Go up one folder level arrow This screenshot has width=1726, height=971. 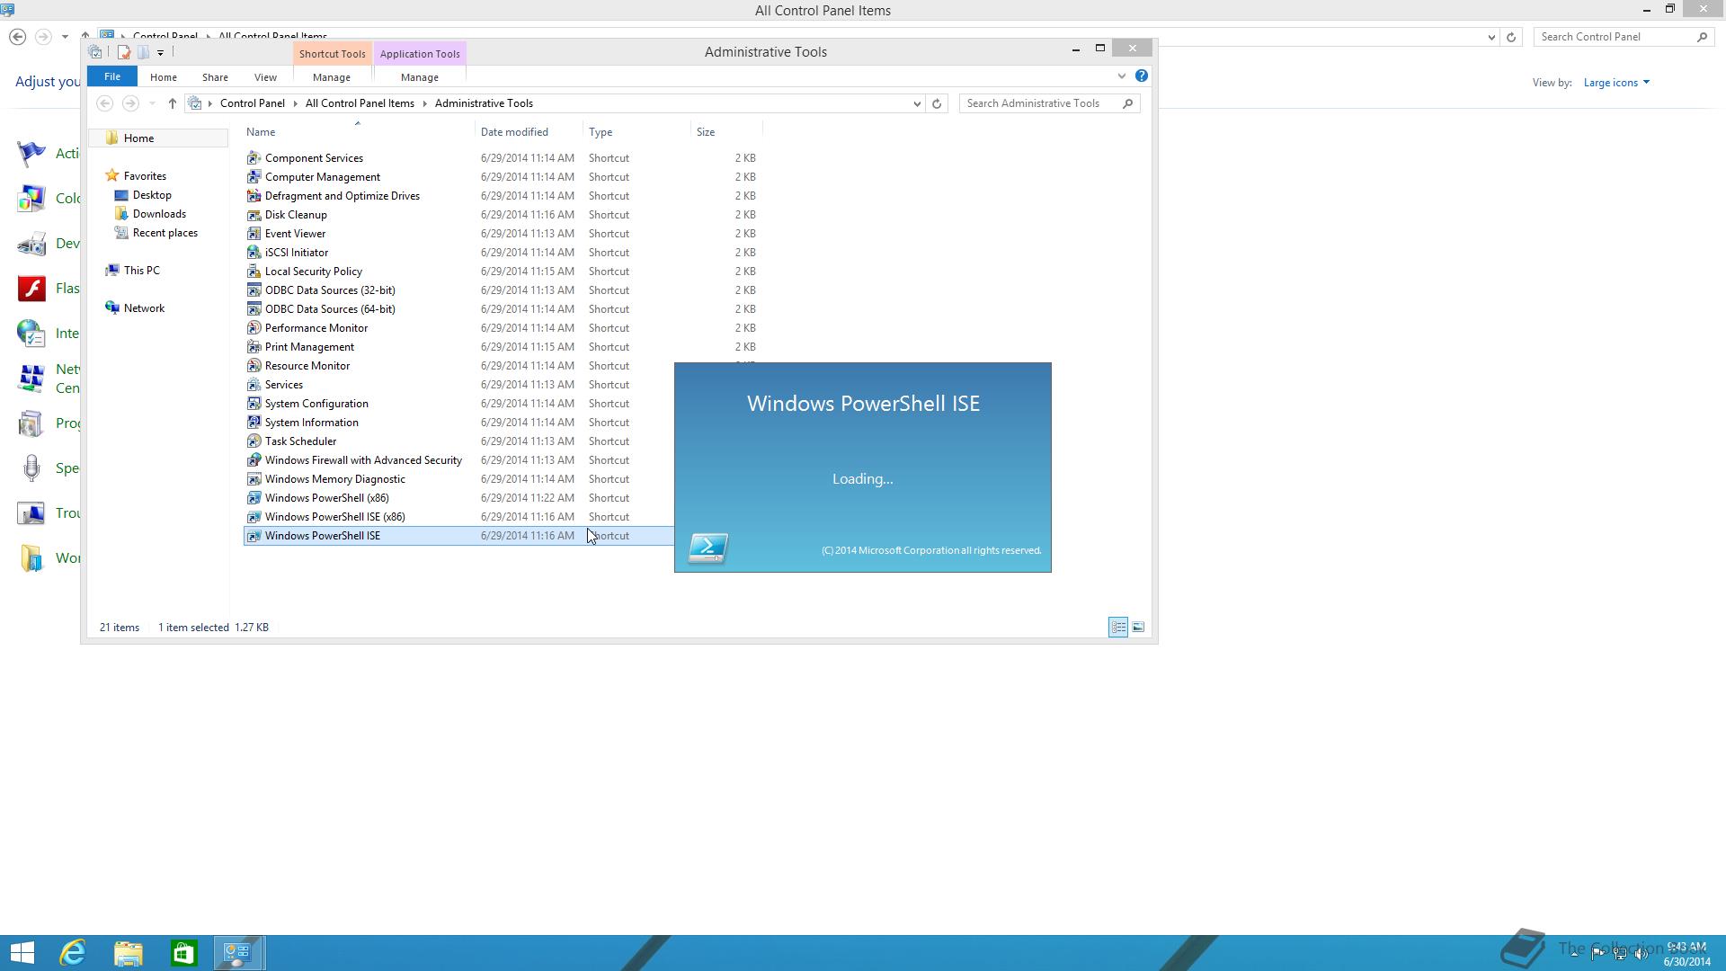coord(173,103)
